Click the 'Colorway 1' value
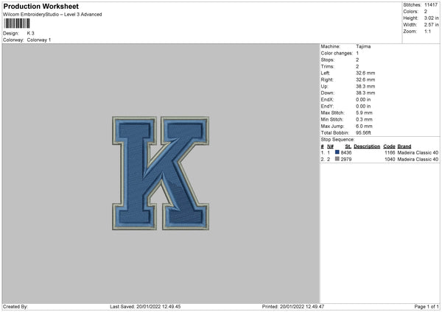This screenshot has height=312, width=442. pos(39,40)
